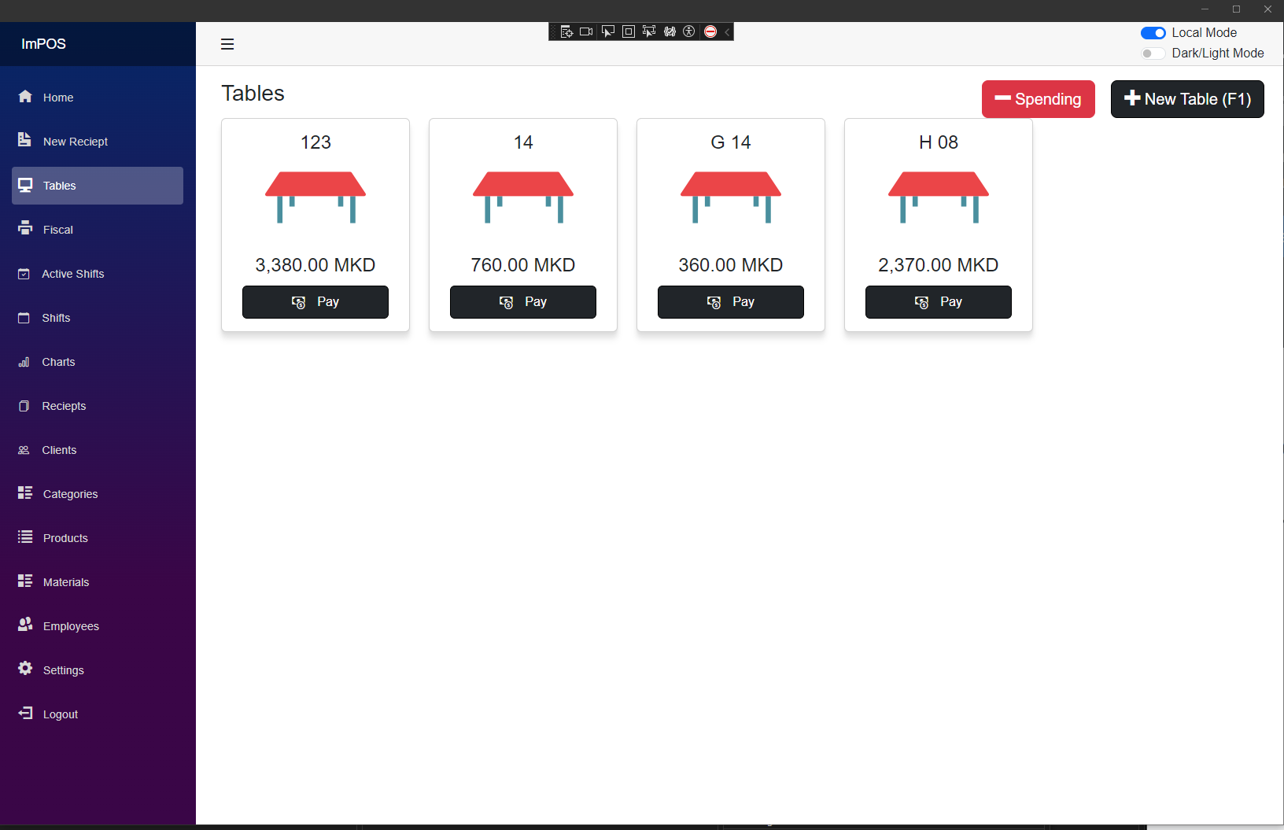Viewport: 1284px width, 830px height.
Task: Click the Active Shifts calendar icon
Action: pyautogui.click(x=24, y=274)
